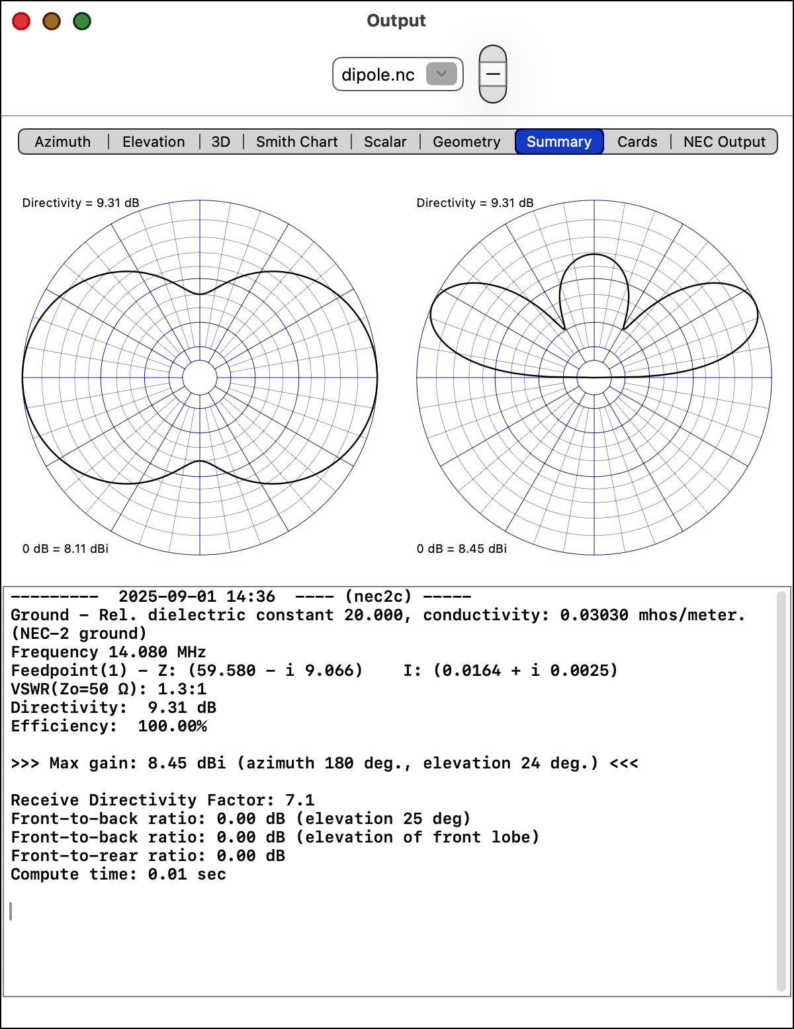Image resolution: width=794 pixels, height=1029 pixels.
Task: Go to the Scalar tab
Action: [x=385, y=142]
